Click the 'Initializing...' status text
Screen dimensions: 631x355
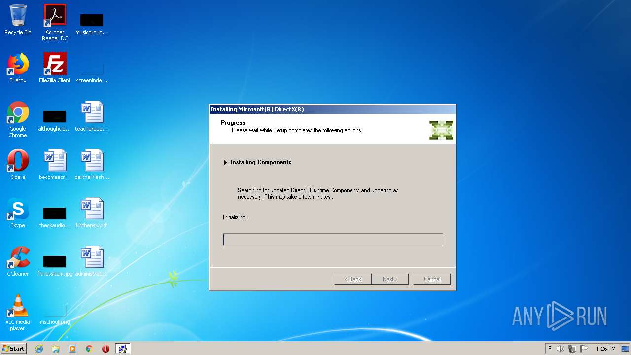tap(236, 217)
